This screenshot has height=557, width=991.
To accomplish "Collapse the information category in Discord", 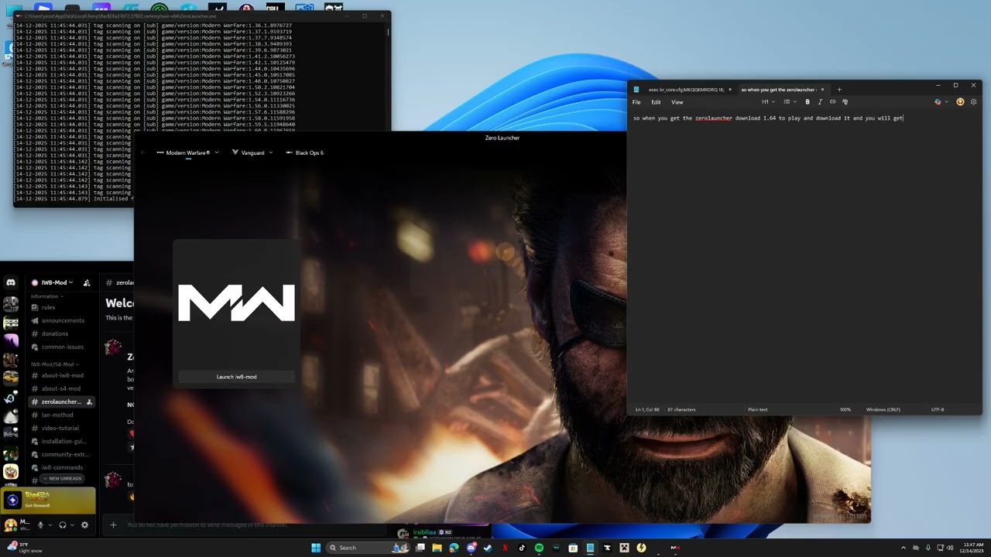I will tap(46, 296).
